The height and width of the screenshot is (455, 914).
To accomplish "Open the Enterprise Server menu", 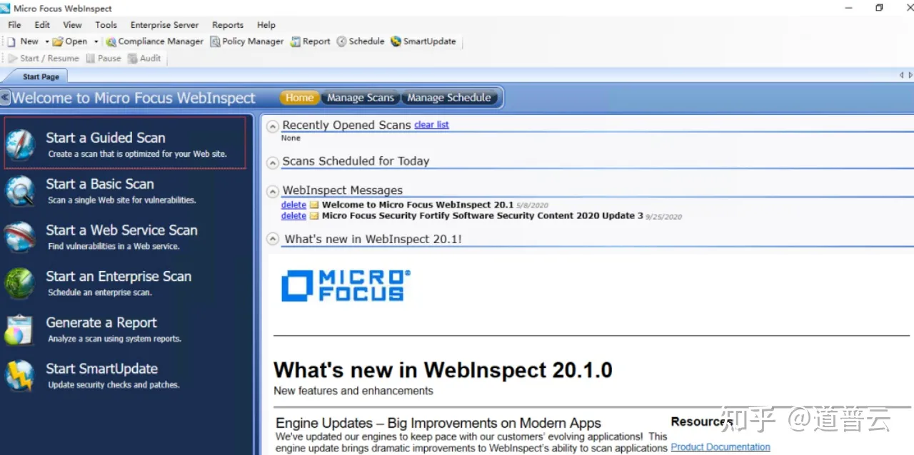I will (164, 24).
